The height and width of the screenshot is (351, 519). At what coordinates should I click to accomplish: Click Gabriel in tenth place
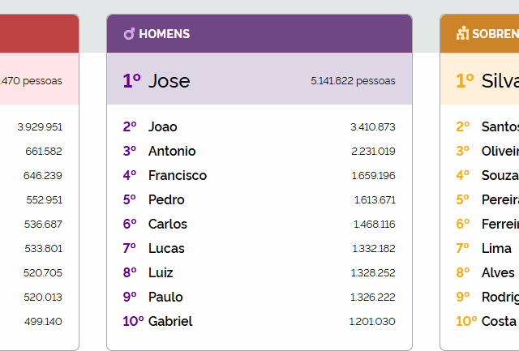point(170,321)
